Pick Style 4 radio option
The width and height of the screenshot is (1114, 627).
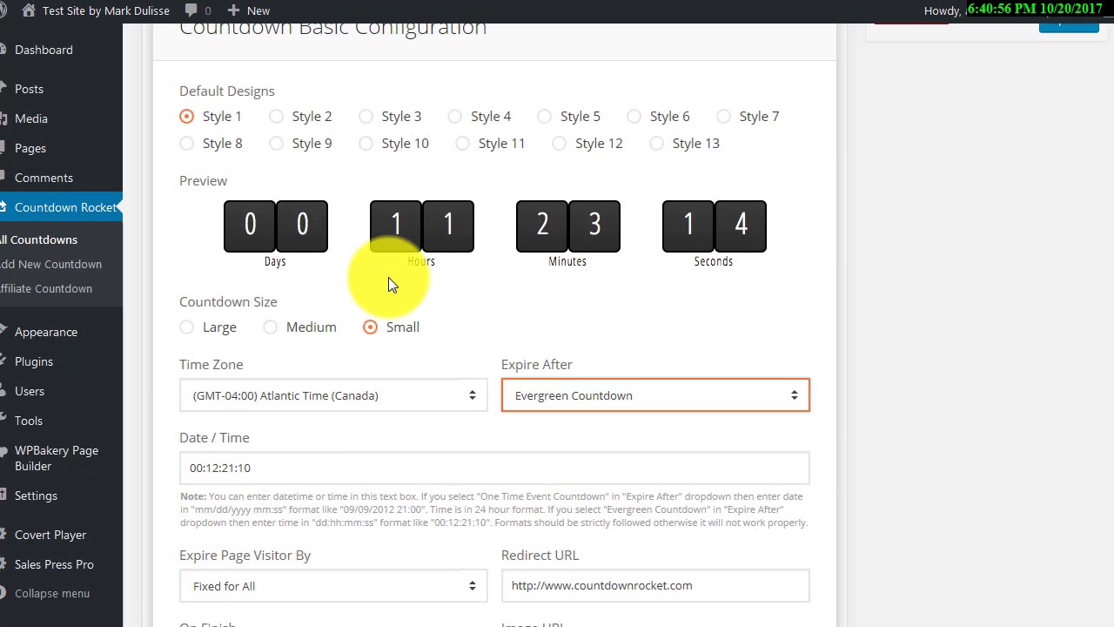point(454,116)
